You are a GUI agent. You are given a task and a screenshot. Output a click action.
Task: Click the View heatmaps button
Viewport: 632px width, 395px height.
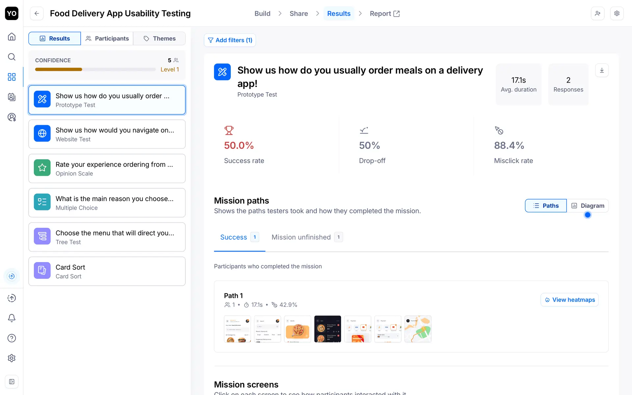click(x=569, y=300)
